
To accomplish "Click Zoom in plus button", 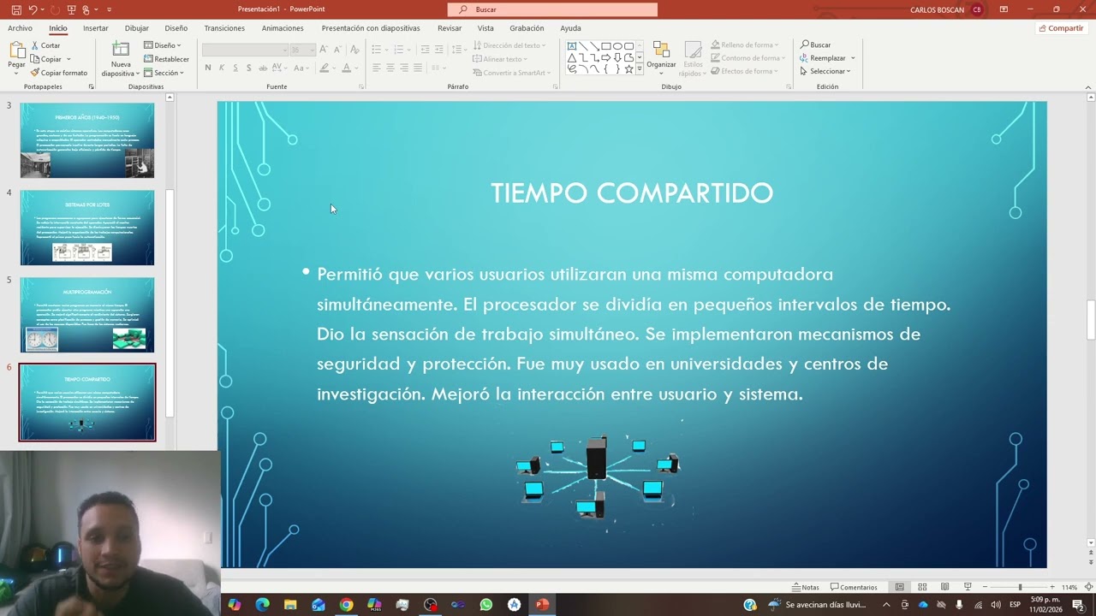I will point(1051,587).
